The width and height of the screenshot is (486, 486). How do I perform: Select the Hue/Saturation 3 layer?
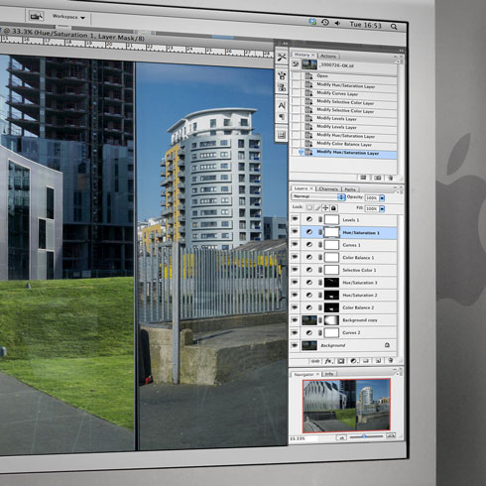[x=344, y=283]
